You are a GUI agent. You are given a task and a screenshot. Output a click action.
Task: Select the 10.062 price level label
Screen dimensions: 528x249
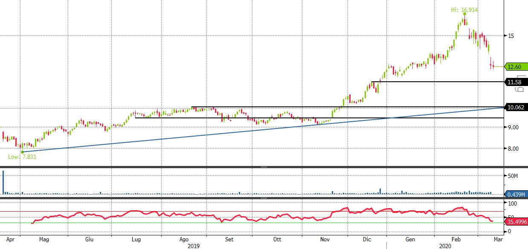pos(516,107)
